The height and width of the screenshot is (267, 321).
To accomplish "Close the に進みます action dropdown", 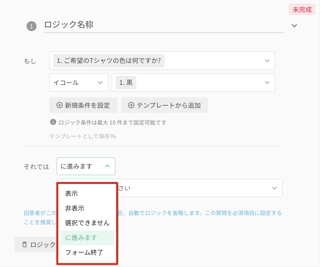I will [x=86, y=166].
